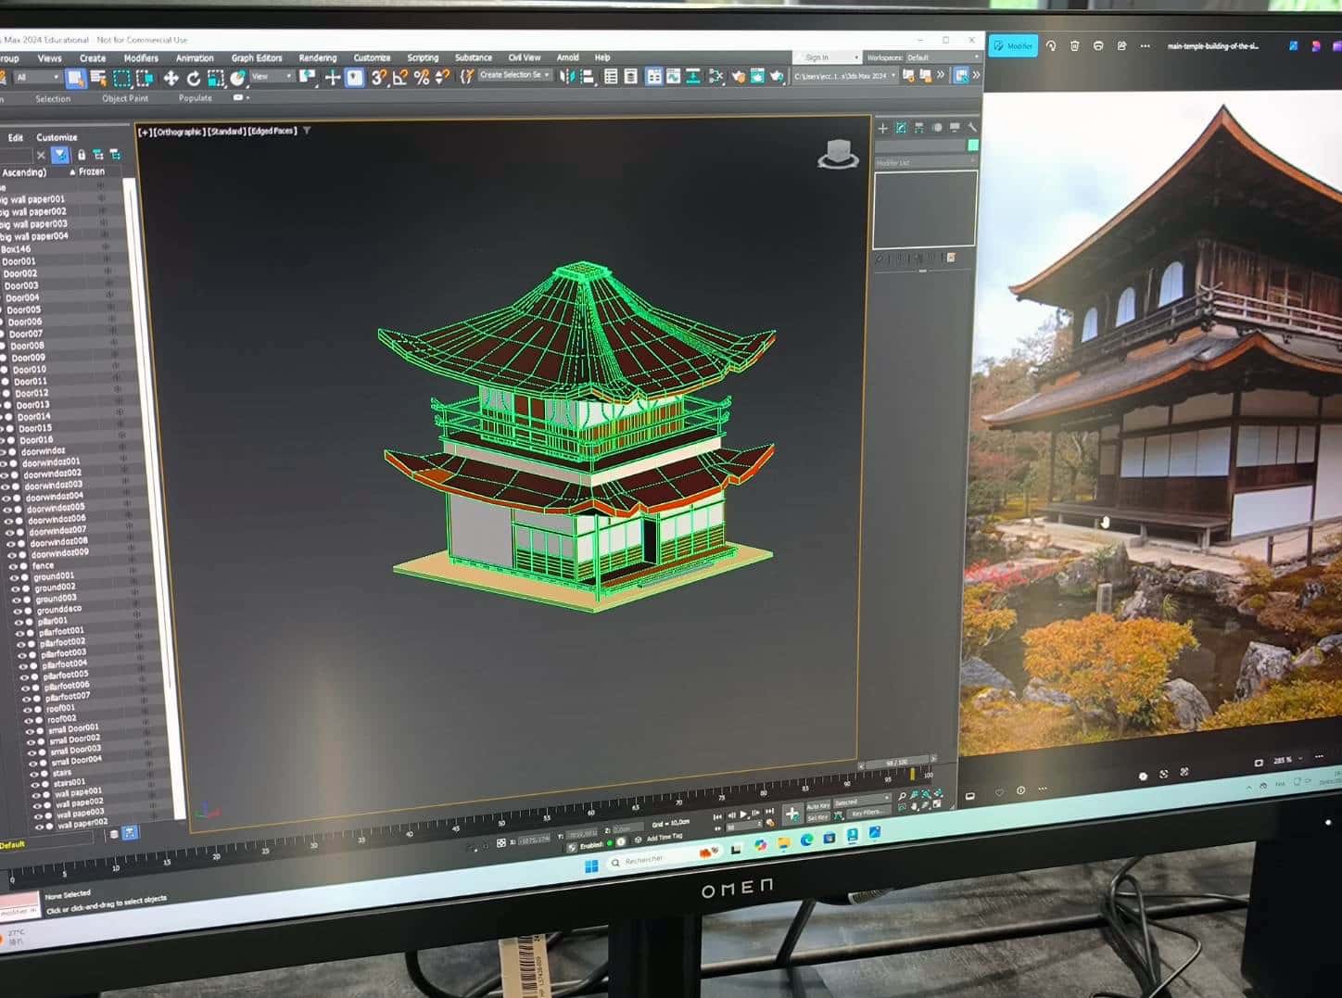Image resolution: width=1342 pixels, height=998 pixels.
Task: Switch to the Object Paint ribbon tab
Action: click(125, 98)
